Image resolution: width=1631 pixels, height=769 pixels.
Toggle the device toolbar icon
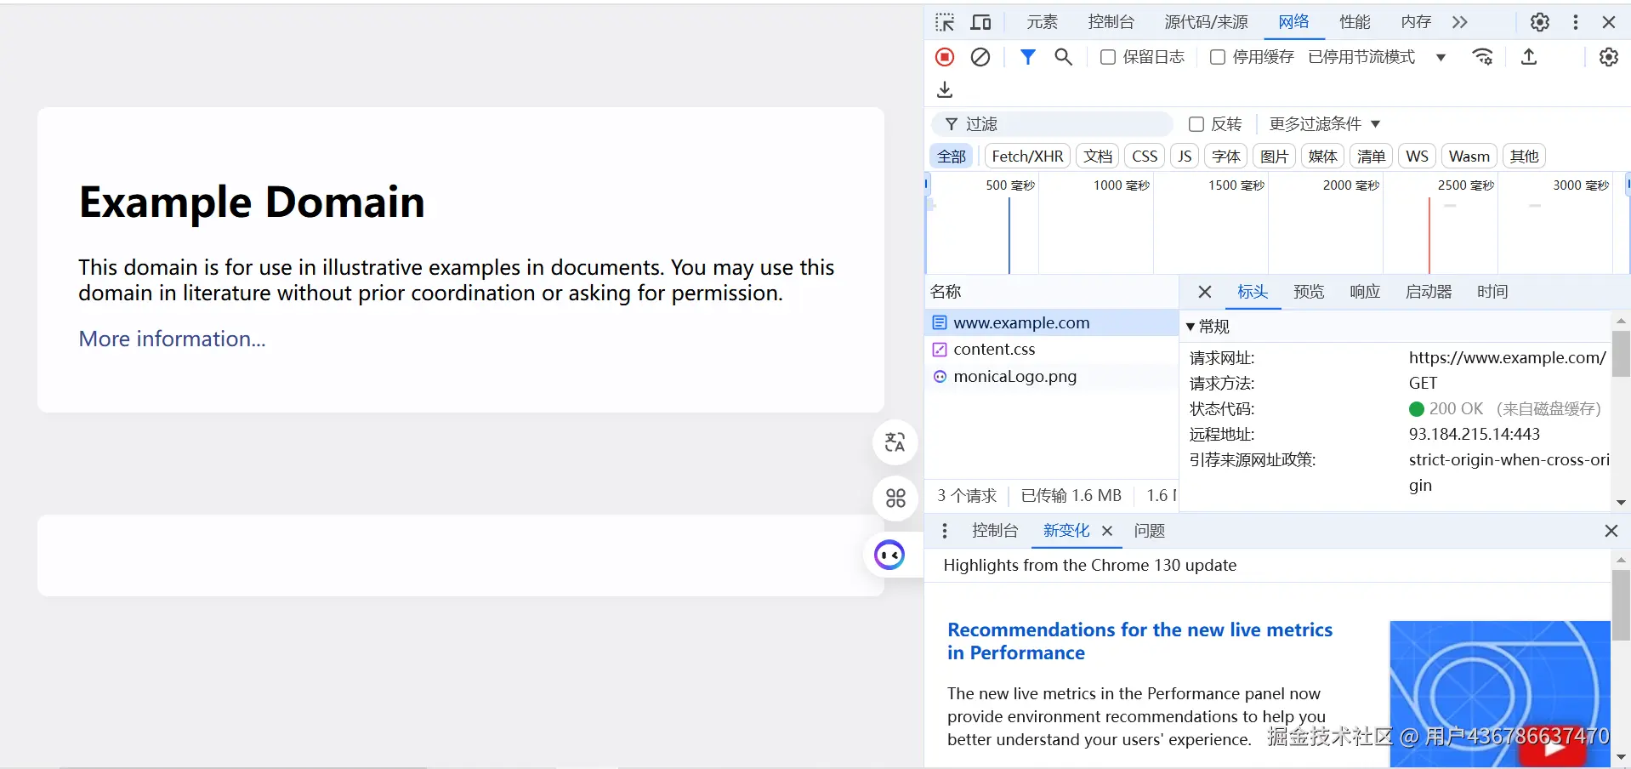pos(981,22)
